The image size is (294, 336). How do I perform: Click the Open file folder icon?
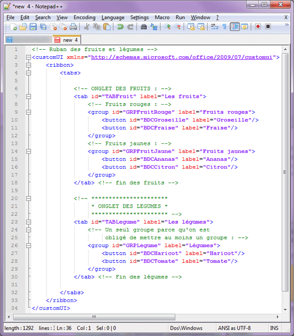click(x=23, y=27)
